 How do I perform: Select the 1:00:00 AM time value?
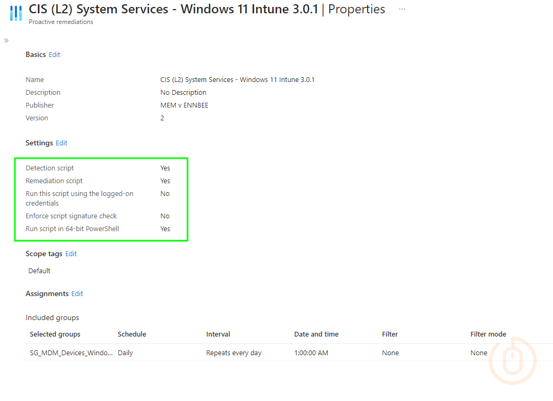311,353
